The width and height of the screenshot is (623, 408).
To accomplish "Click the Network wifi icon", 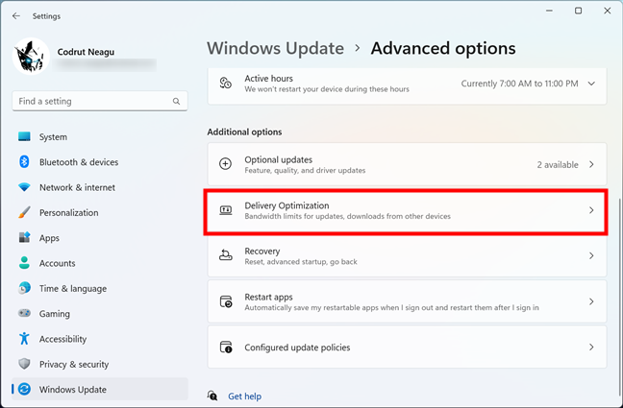I will [x=24, y=187].
